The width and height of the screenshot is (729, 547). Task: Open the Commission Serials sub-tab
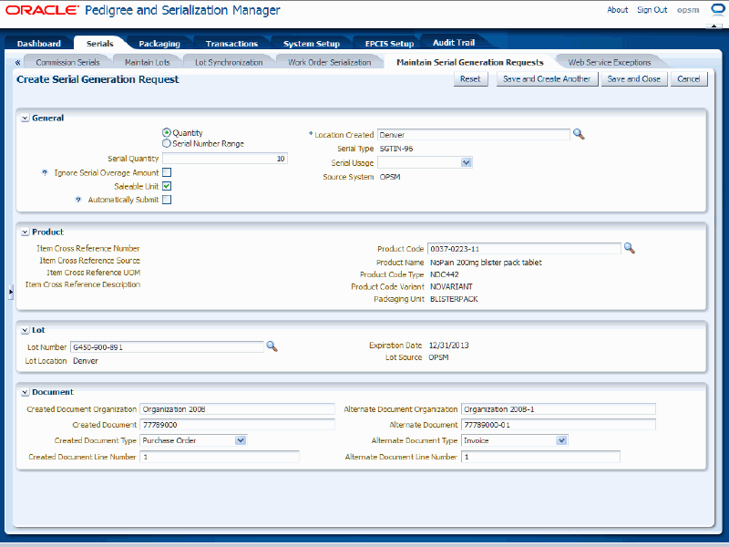point(67,62)
